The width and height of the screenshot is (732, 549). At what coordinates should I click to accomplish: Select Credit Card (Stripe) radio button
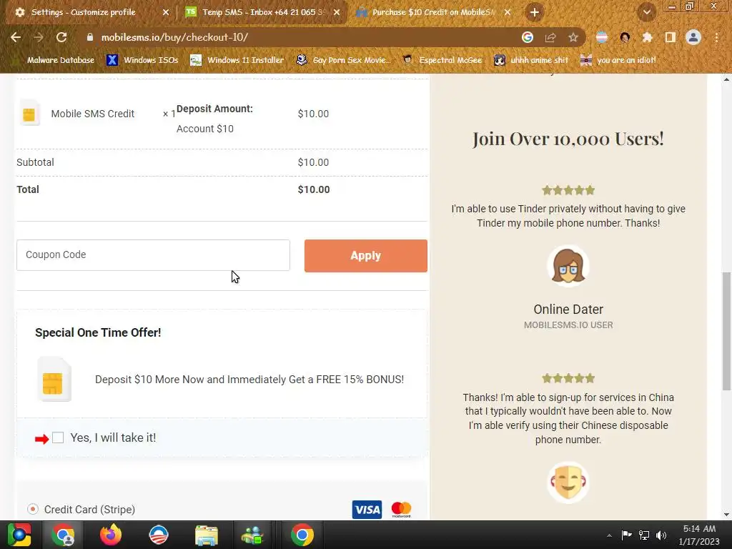click(33, 509)
